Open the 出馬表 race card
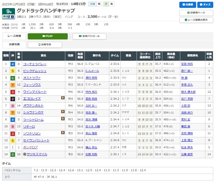Image resolution: width=215 pixels, height=182 pixels. point(188,5)
